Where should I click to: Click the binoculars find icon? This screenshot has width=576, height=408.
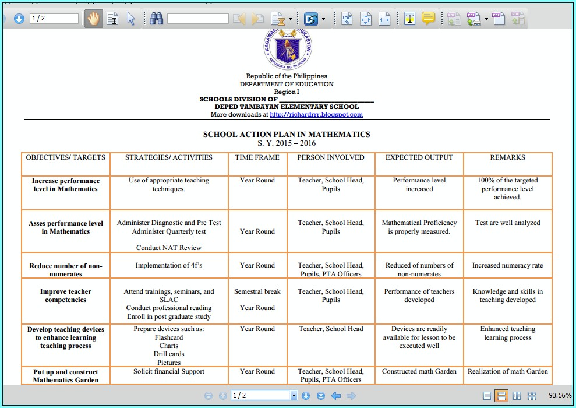coord(156,19)
